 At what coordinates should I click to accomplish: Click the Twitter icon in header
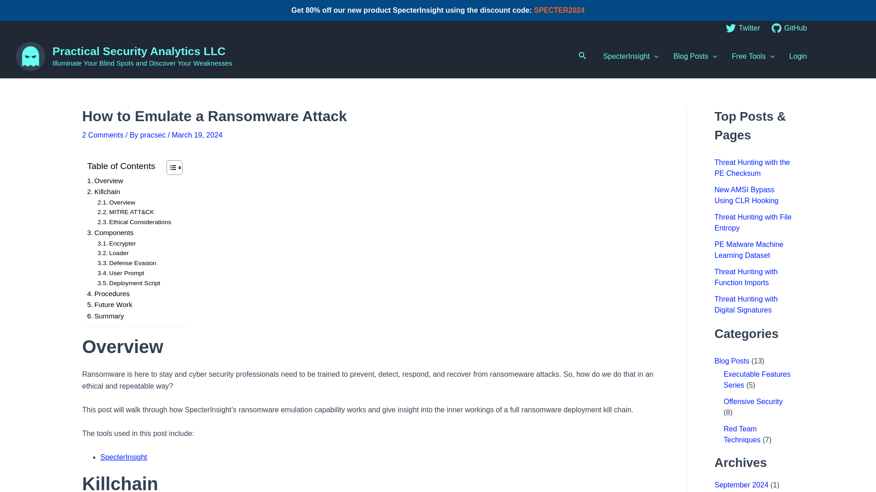click(x=730, y=28)
